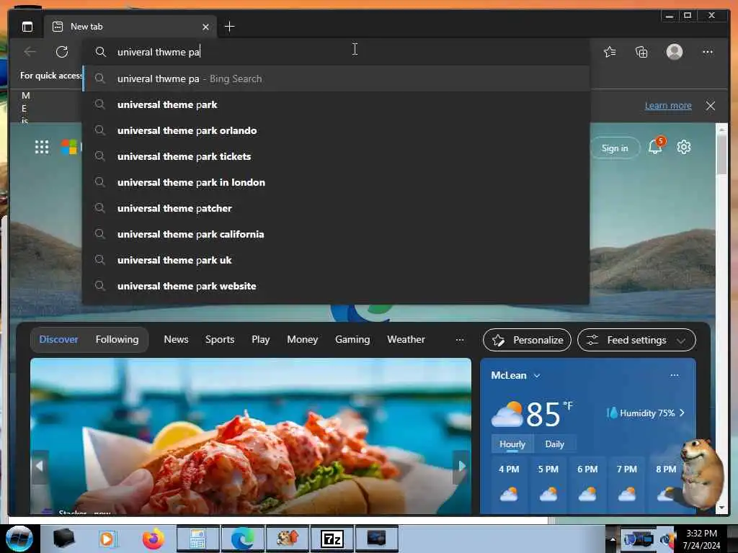Open the Play category
The image size is (738, 553).
point(260,340)
